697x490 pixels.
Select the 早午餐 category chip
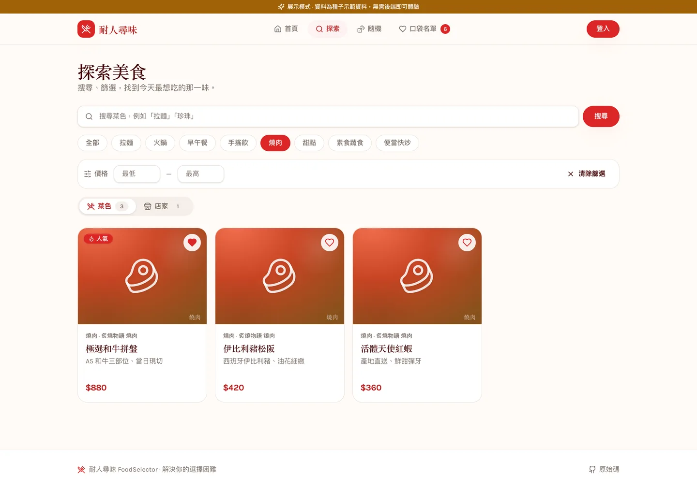[x=197, y=143]
